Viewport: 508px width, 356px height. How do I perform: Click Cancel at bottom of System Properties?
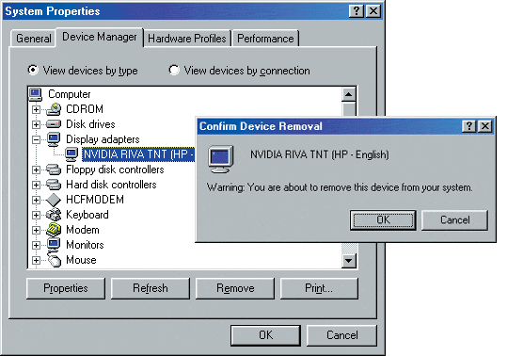point(341,335)
